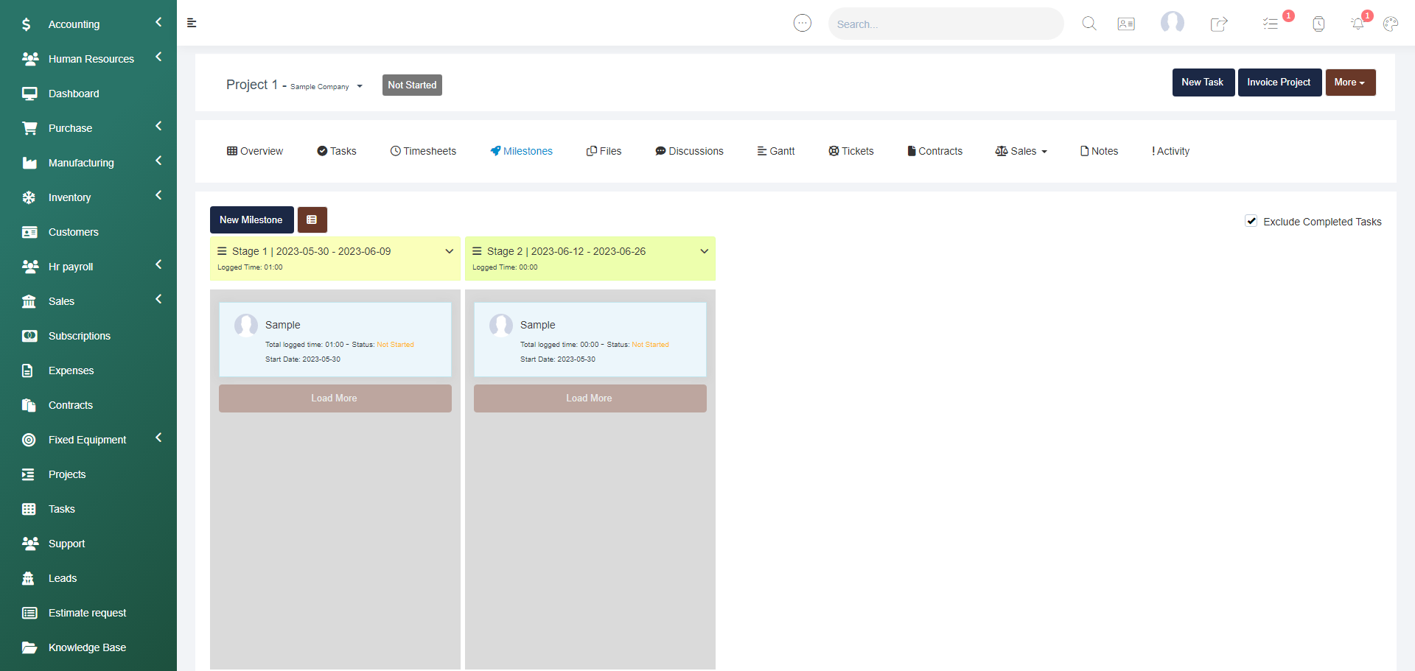The image size is (1415, 671).
Task: Open the Sales tab dropdown
Action: pos(1021,151)
